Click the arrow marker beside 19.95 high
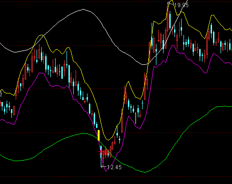The width and height of the screenshot is (232, 184). (170, 3)
